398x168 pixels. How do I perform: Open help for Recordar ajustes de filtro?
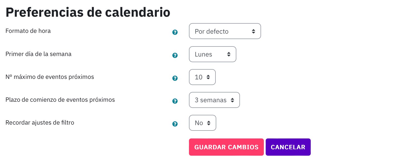coord(175,124)
